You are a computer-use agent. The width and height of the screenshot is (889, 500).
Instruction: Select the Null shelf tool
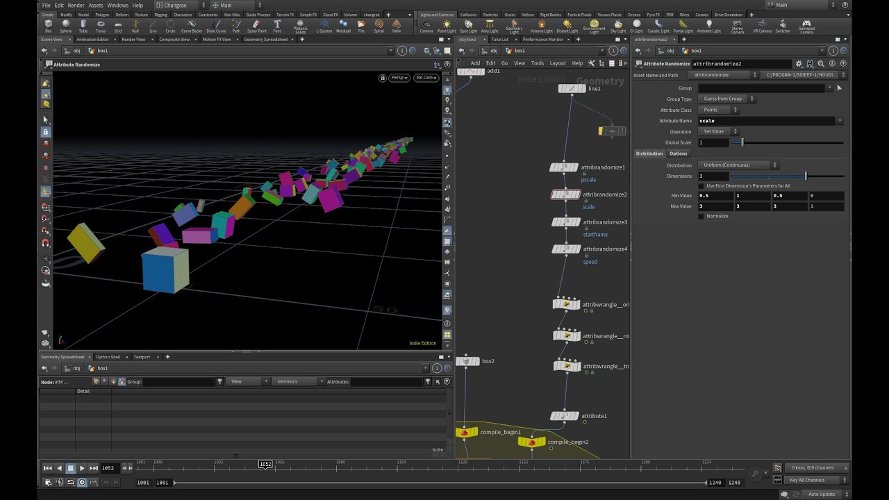click(135, 26)
